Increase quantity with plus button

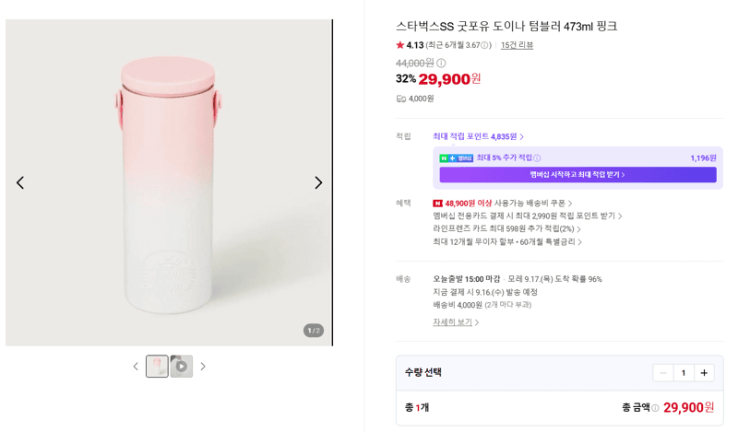704,373
